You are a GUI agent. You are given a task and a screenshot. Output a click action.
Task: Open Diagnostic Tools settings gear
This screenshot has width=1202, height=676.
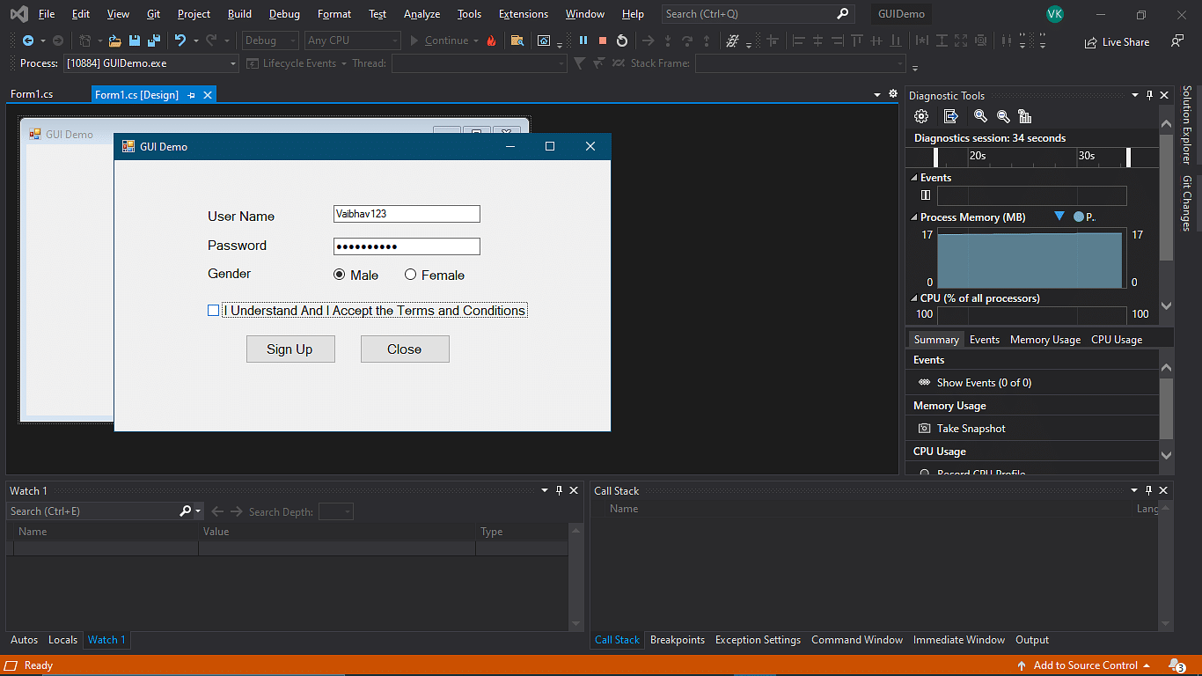pyautogui.click(x=921, y=116)
